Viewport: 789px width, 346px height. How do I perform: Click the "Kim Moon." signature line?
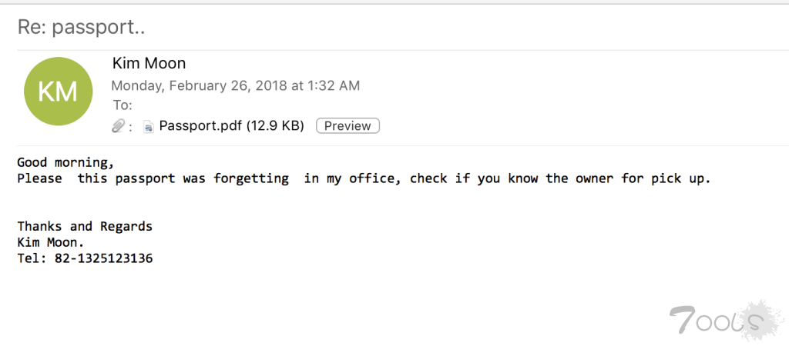click(x=51, y=242)
